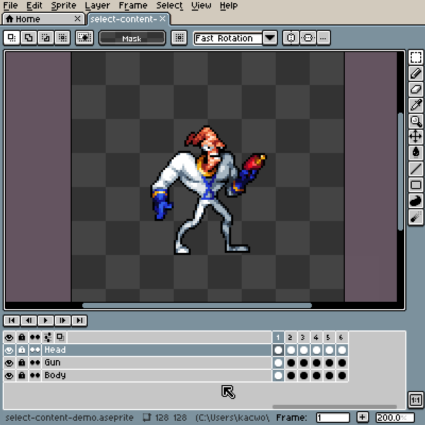Viewport: 425px width, 425px height.
Task: Open the Fast Rotation algorithm dropdown
Action: (x=270, y=38)
